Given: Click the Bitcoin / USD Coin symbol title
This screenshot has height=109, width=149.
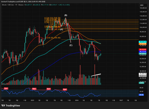Looking at the screenshot, I should click(x=8, y=5).
